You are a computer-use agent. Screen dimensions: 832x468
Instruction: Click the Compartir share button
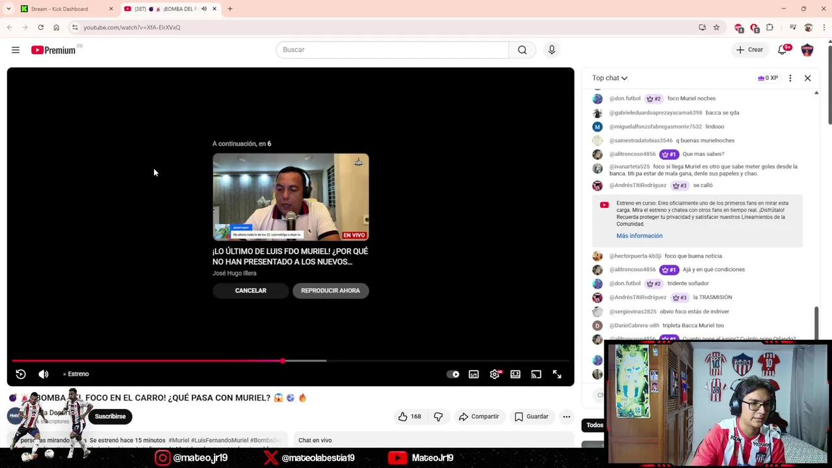pyautogui.click(x=478, y=417)
